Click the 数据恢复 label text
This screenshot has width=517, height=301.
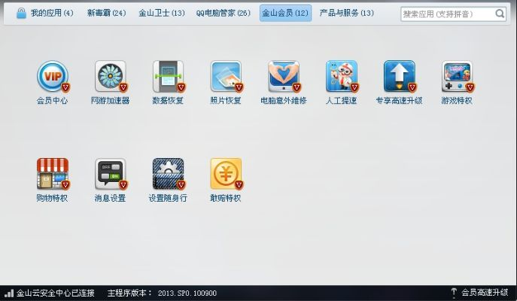168,101
